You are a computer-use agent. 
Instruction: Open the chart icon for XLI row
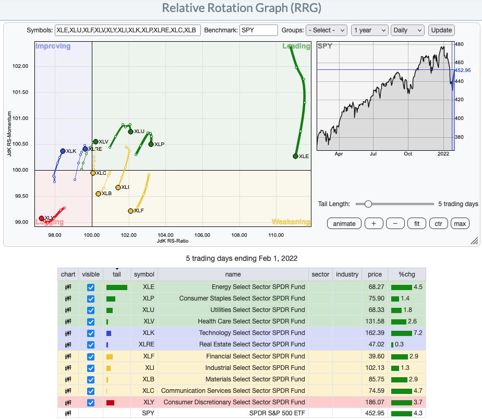pyautogui.click(x=68, y=368)
